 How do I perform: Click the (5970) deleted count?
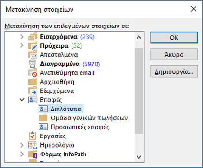[91, 64]
